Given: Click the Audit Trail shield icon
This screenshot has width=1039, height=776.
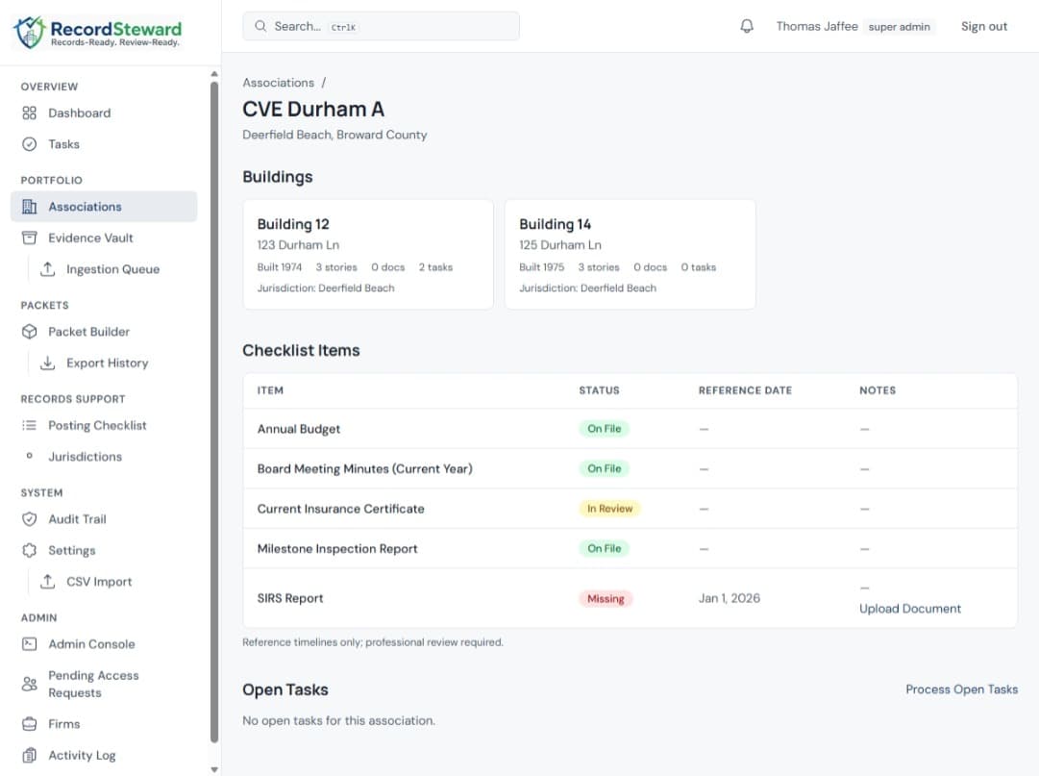Looking at the screenshot, I should tap(29, 519).
